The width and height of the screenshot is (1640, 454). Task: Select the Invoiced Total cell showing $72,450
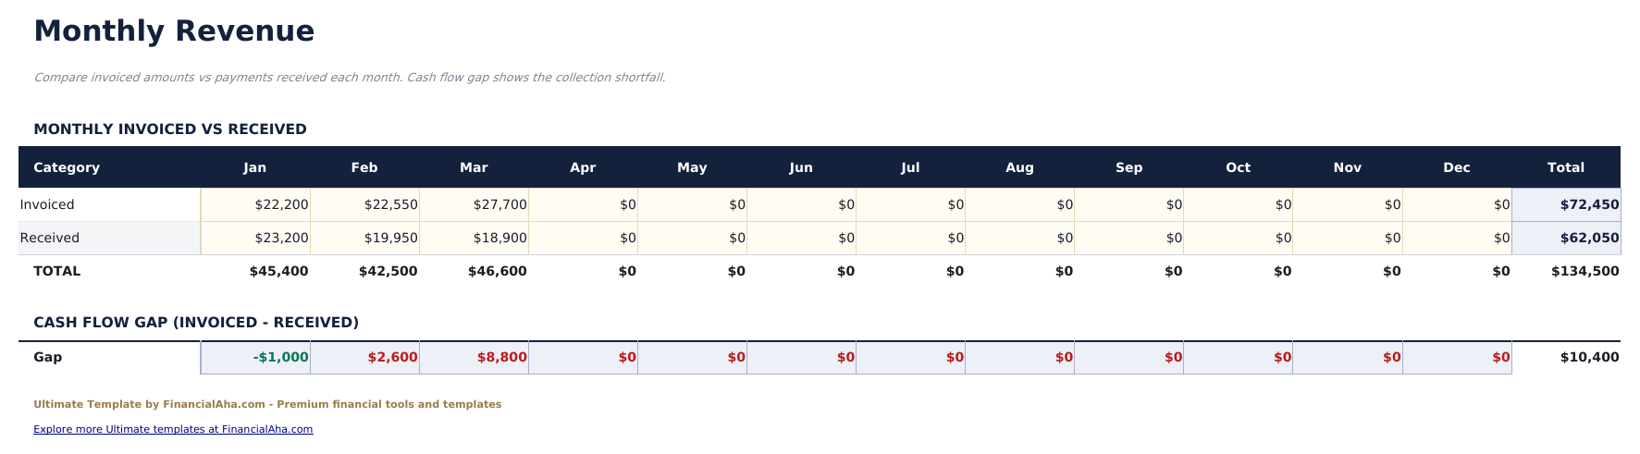[1566, 204]
